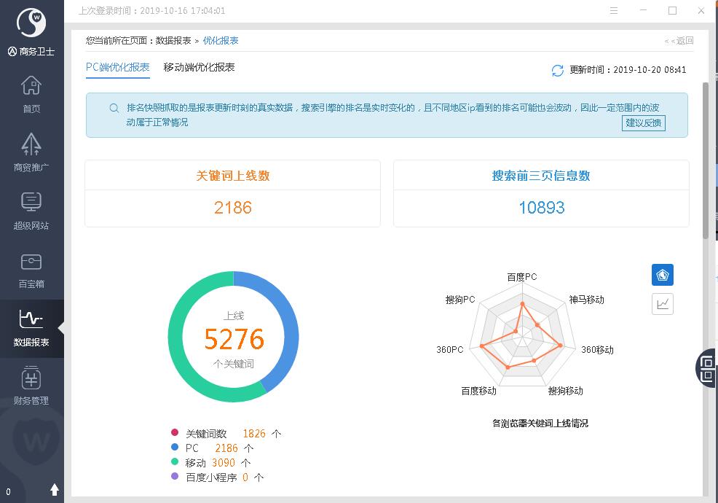The width and height of the screenshot is (718, 503).
Task: Click the refresh icon beside 更新时间
Action: click(x=558, y=70)
